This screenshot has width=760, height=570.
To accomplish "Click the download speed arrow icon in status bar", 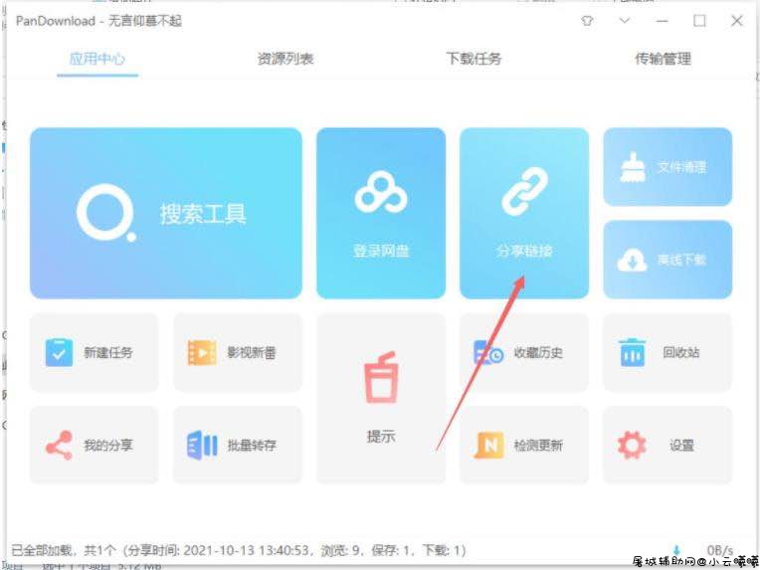I will pos(677,550).
